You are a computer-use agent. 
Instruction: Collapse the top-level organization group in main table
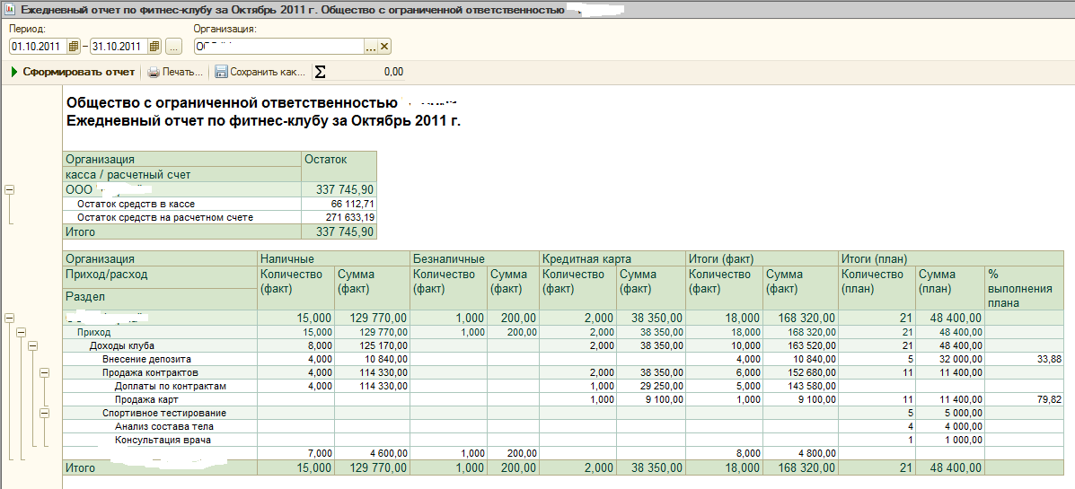click(x=10, y=318)
